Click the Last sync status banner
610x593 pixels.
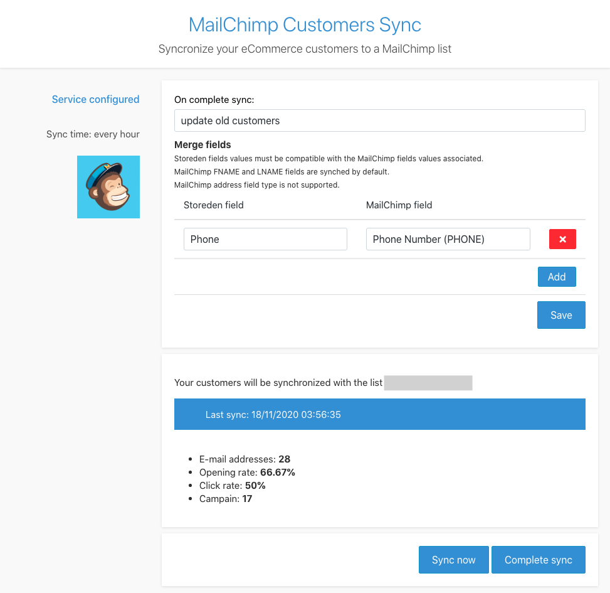click(379, 414)
